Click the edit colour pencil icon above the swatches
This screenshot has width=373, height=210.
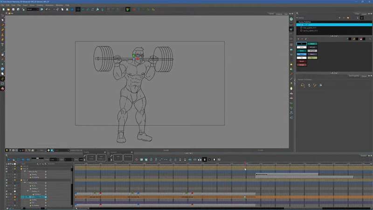(x=306, y=39)
